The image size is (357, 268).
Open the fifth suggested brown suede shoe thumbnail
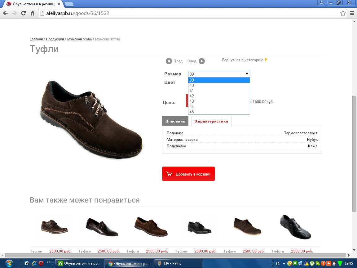coord(248,226)
